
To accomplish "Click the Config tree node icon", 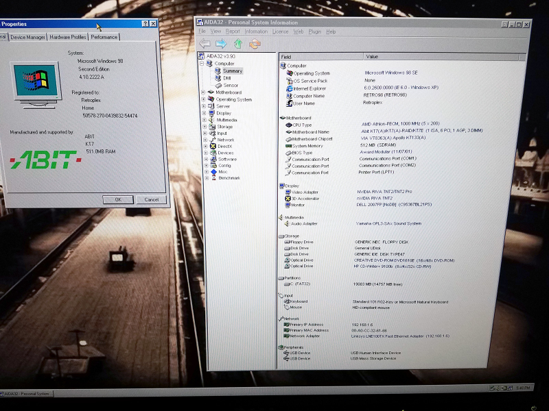I will 213,166.
